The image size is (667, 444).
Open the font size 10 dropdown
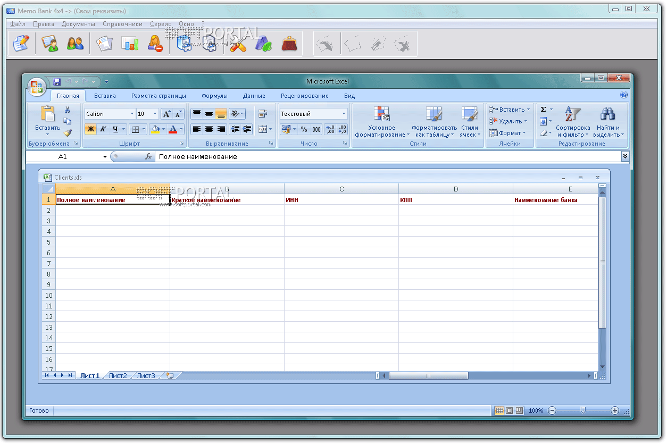[155, 114]
